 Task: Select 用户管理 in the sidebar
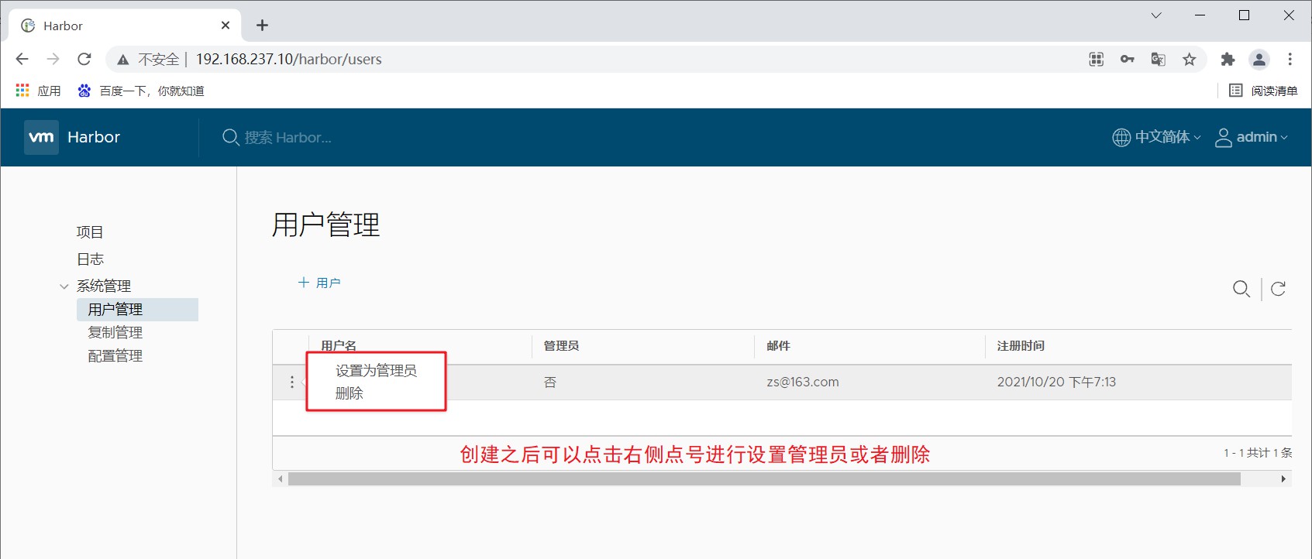[137, 310]
